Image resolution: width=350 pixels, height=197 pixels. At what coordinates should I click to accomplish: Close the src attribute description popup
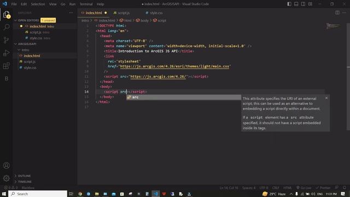[326, 98]
